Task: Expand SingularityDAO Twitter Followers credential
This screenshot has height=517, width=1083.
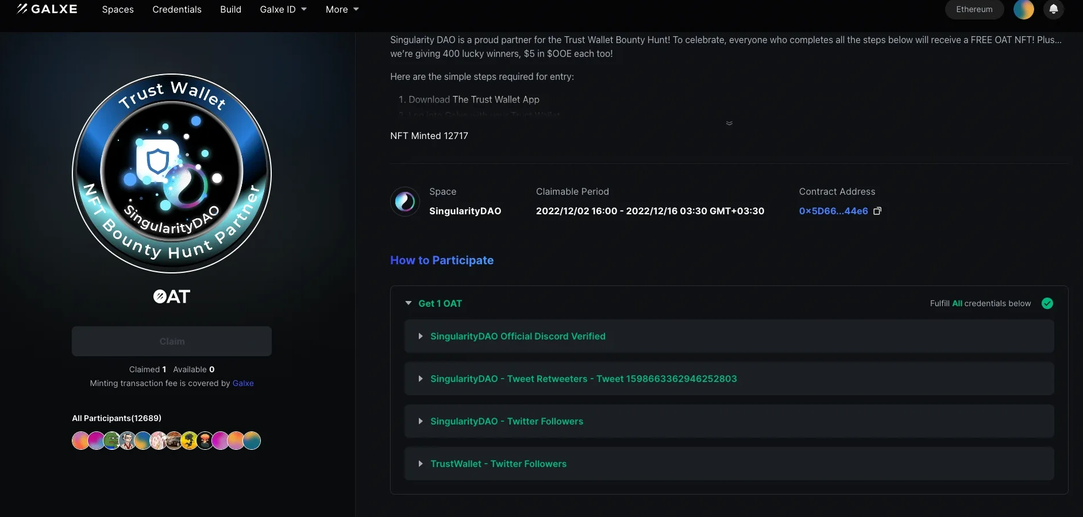Action: (729, 421)
